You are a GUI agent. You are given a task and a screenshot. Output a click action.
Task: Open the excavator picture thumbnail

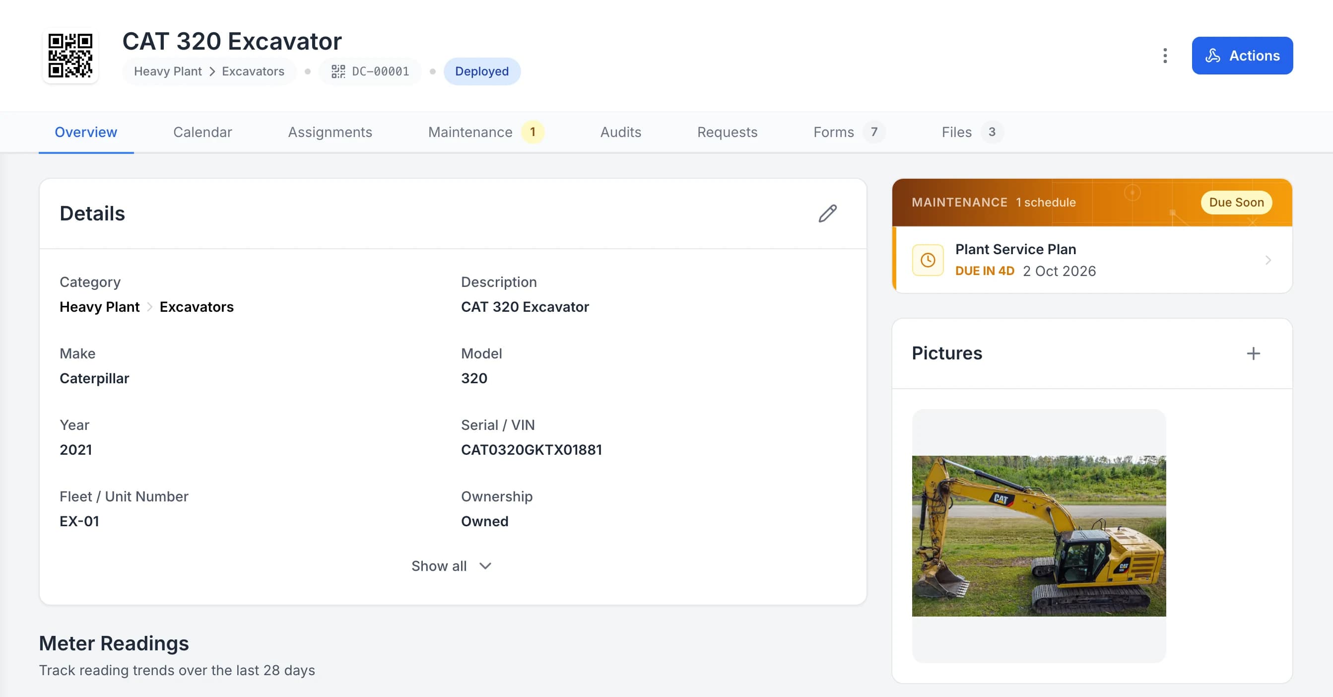pos(1039,536)
